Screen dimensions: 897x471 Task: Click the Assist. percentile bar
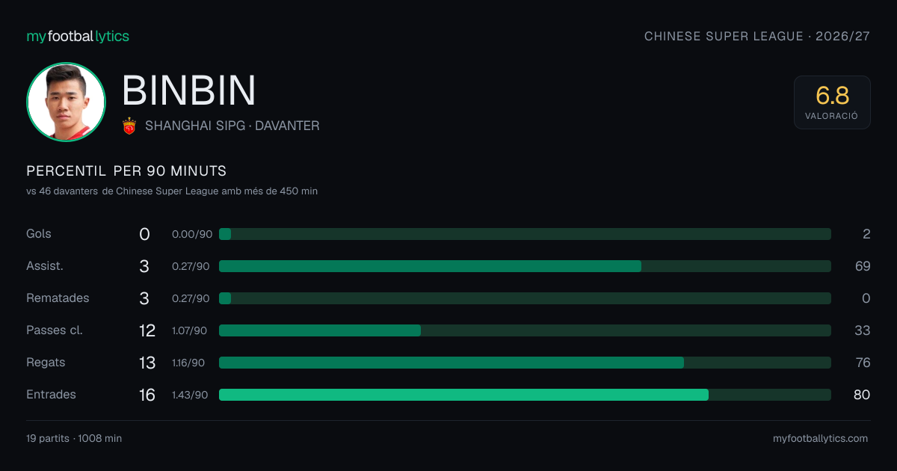(x=525, y=266)
